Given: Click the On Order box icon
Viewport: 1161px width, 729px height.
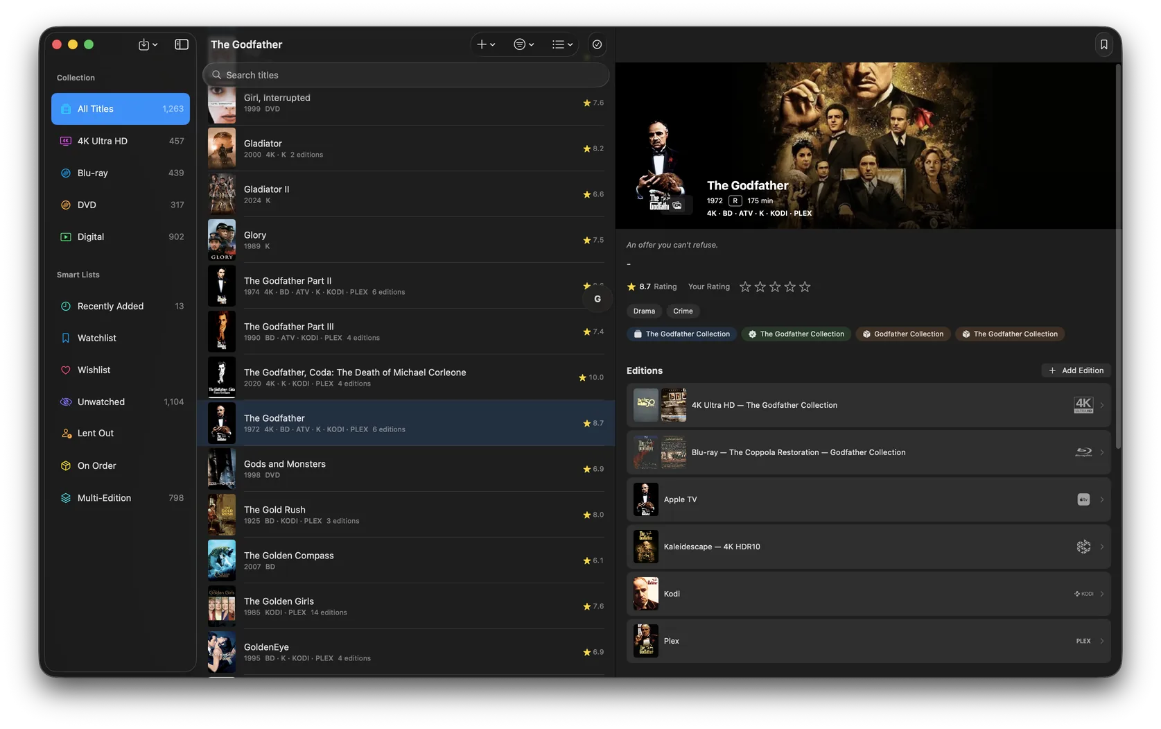Looking at the screenshot, I should 66,465.
